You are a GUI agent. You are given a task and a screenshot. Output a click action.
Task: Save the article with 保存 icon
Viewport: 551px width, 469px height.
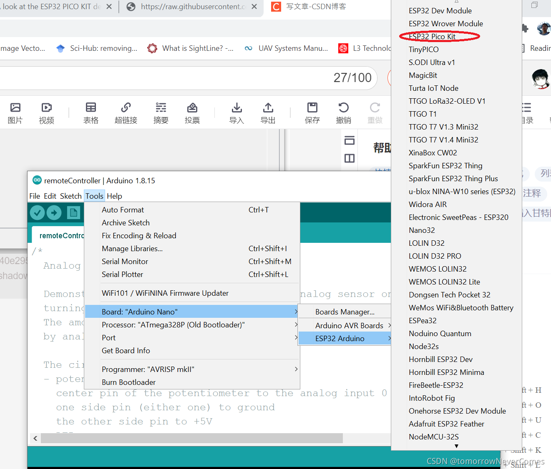pos(312,113)
